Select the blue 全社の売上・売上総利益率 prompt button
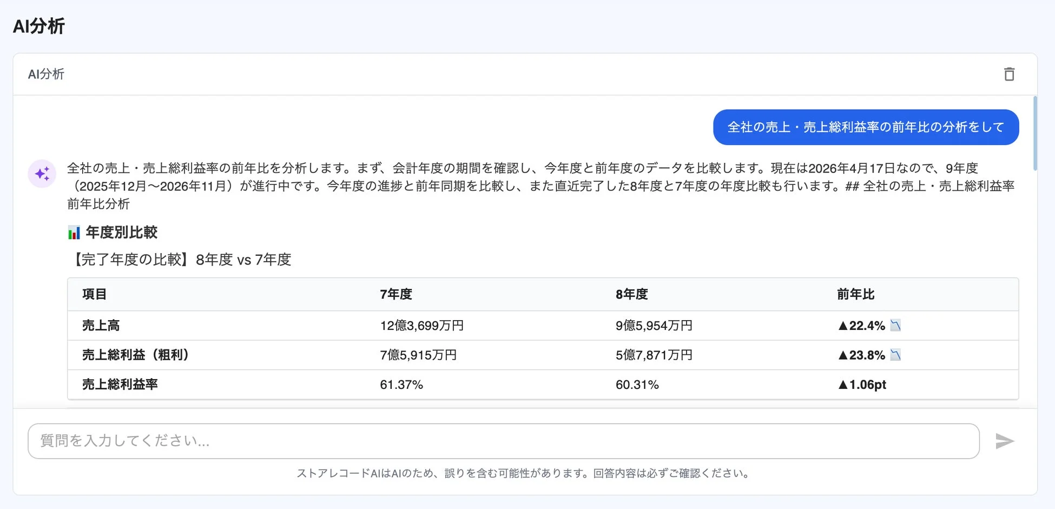Image resolution: width=1055 pixels, height=509 pixels. [x=865, y=127]
